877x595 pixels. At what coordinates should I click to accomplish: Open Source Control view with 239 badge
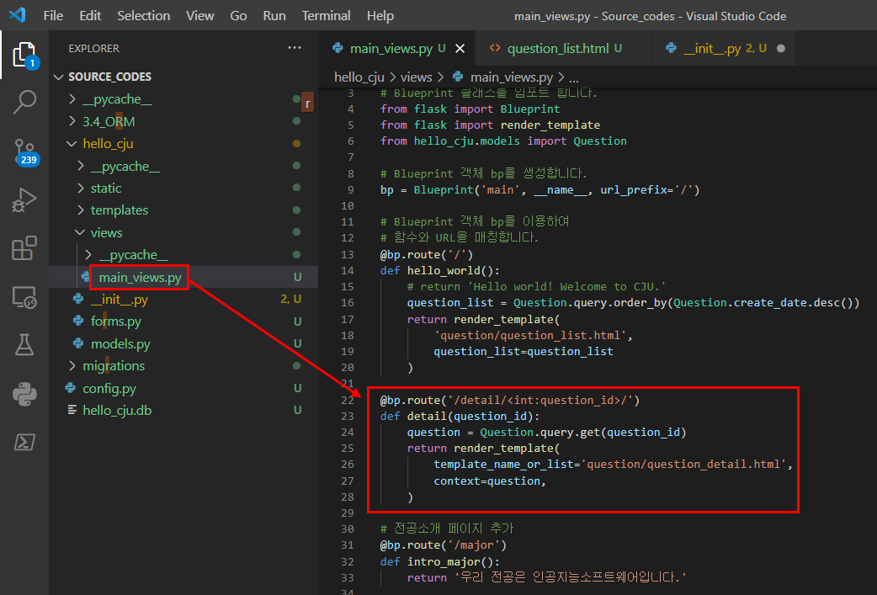tap(24, 152)
